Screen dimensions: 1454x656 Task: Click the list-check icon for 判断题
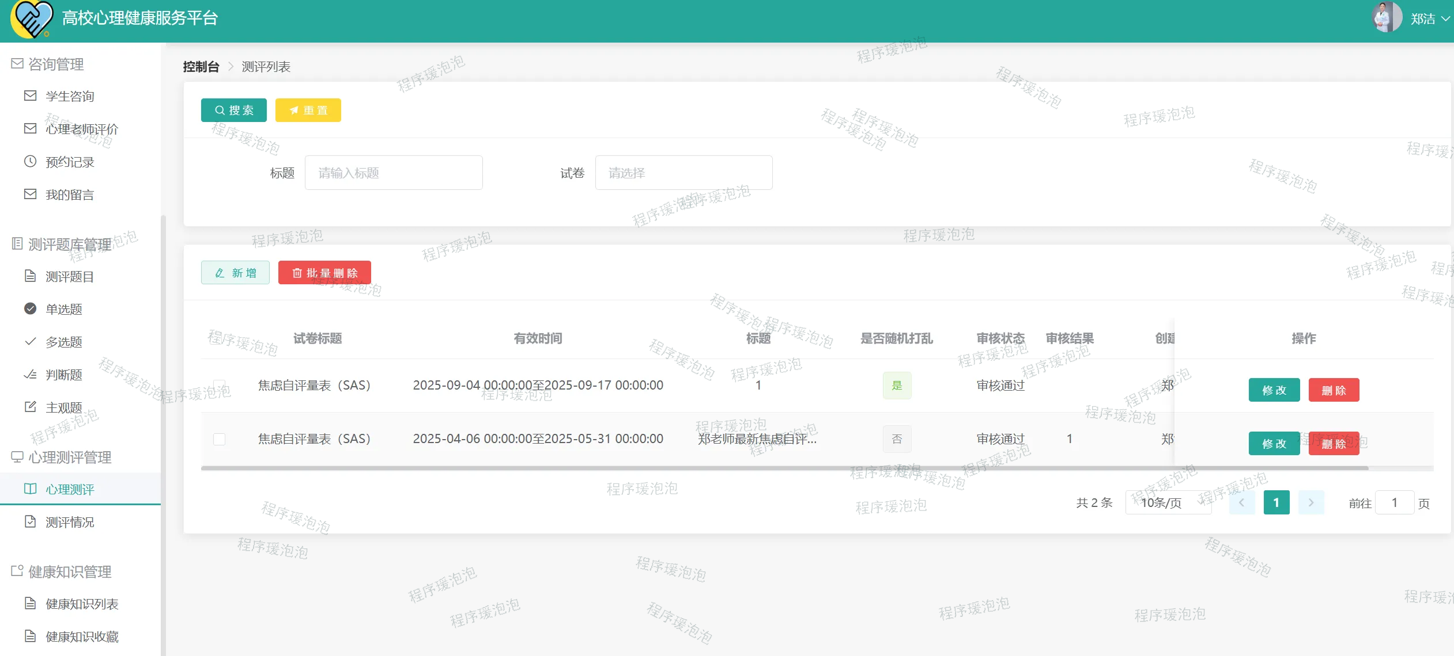click(x=30, y=375)
